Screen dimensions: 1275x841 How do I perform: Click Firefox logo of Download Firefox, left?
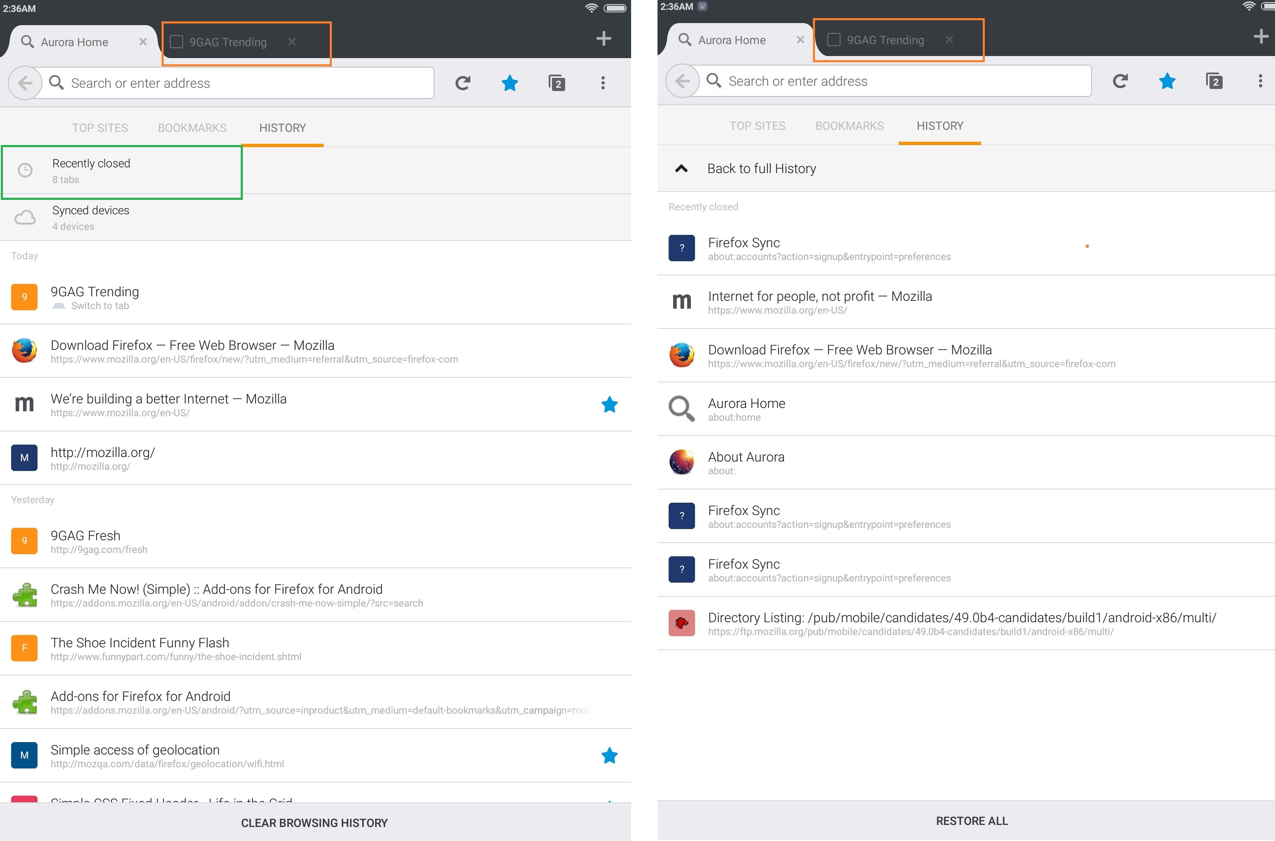point(24,351)
